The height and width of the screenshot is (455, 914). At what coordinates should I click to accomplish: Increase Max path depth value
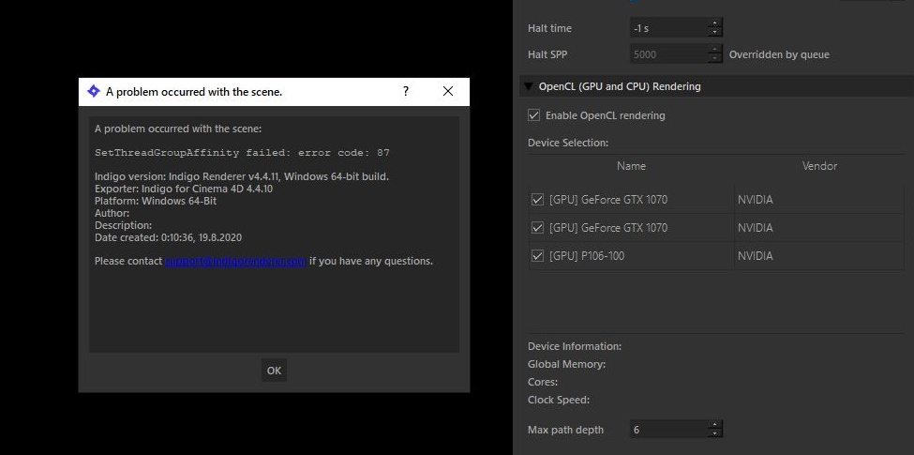(715, 425)
